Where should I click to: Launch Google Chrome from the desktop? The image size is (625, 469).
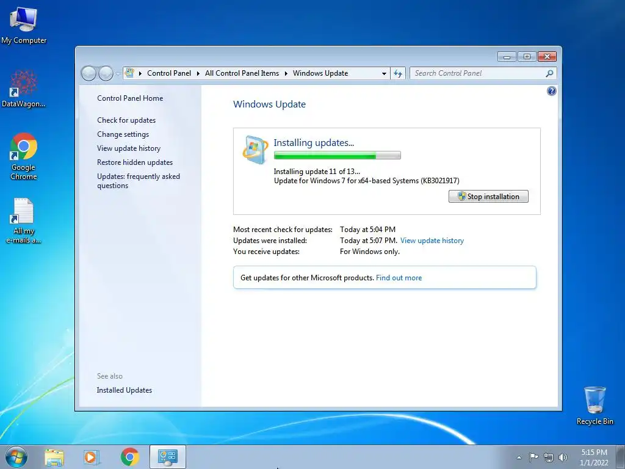24,156
